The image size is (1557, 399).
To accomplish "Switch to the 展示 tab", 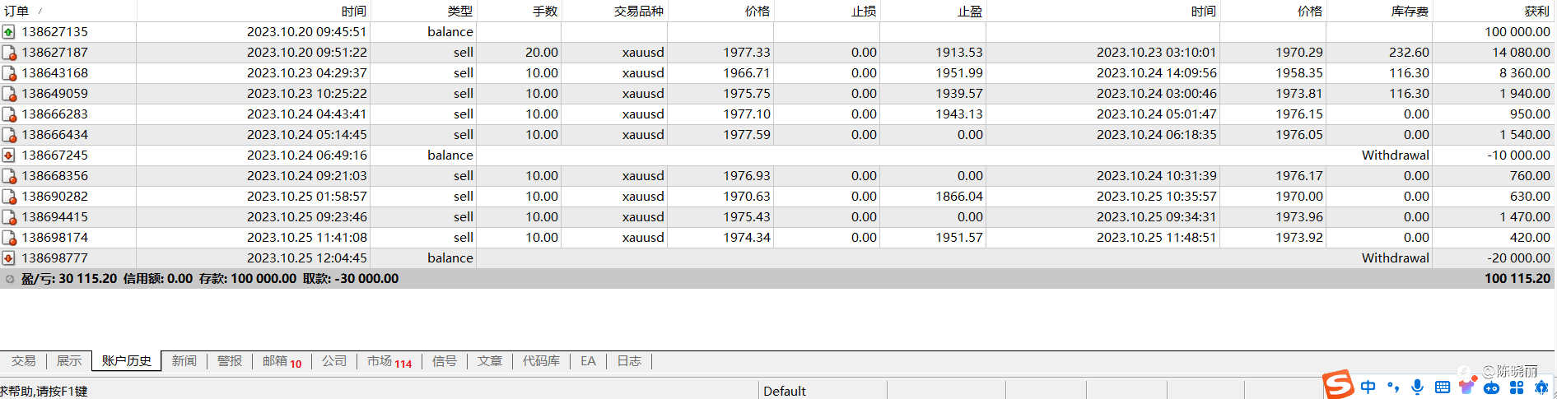I will click(69, 361).
